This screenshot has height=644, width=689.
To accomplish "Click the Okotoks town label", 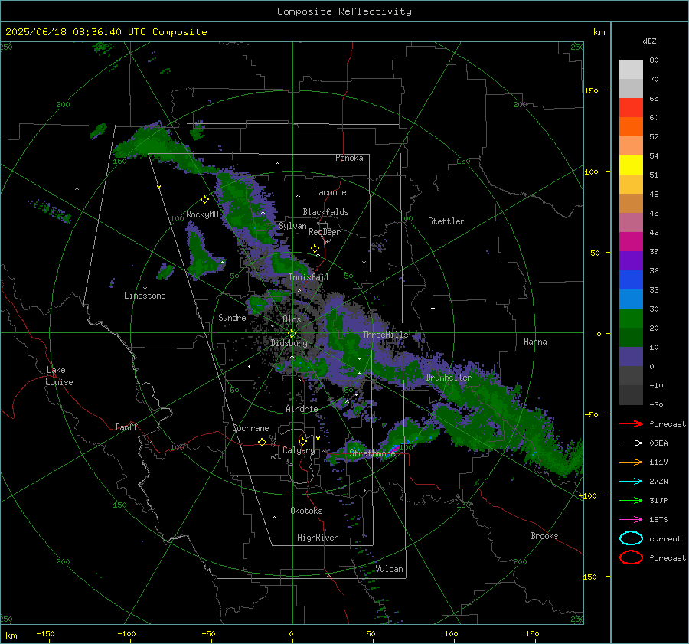I will point(306,511).
